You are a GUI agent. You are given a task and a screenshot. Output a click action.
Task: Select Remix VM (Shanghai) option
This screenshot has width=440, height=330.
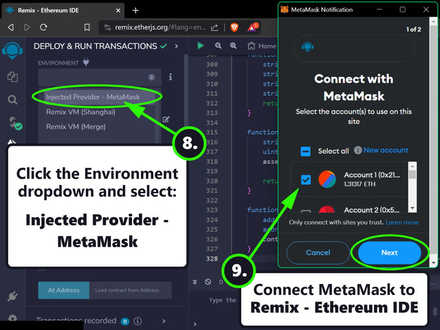[80, 111]
